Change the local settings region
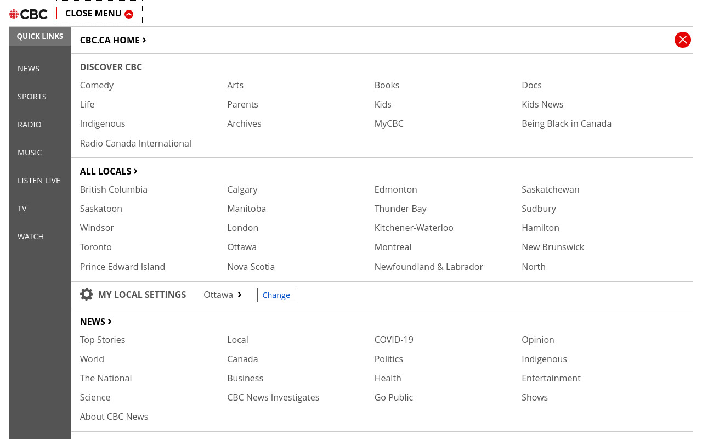This screenshot has width=702, height=439. (x=276, y=295)
